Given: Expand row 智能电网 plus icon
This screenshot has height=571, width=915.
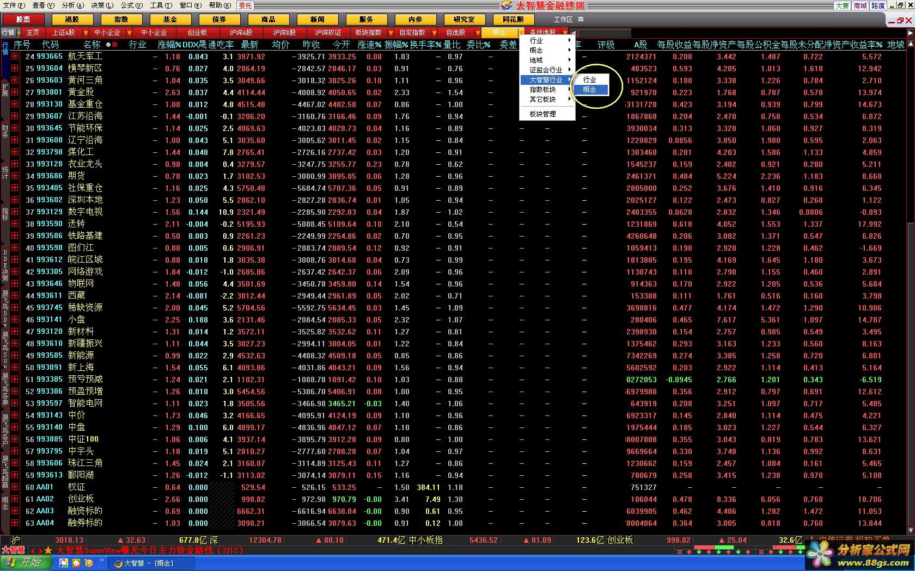Looking at the screenshot, I should (15, 403).
